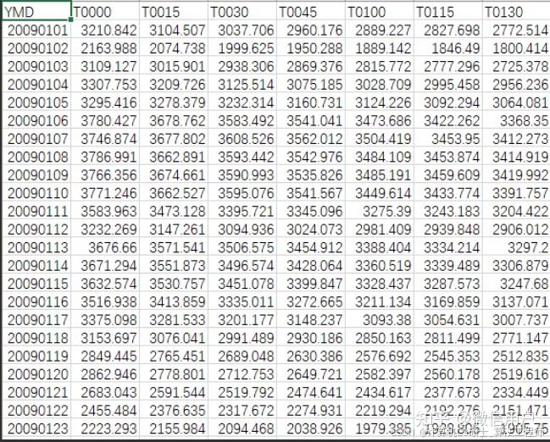Click the T0115 column header cell
The height and width of the screenshot is (442, 550).
coord(448,12)
